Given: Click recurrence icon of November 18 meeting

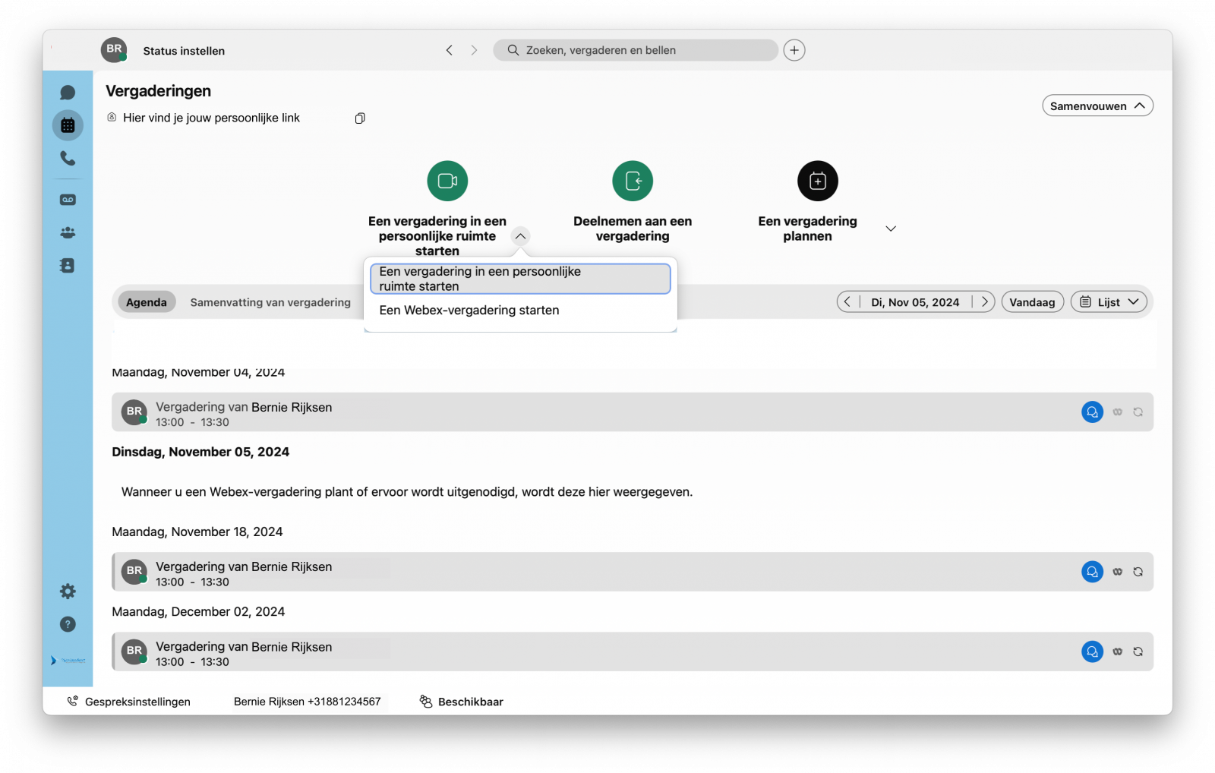Looking at the screenshot, I should click(1138, 572).
